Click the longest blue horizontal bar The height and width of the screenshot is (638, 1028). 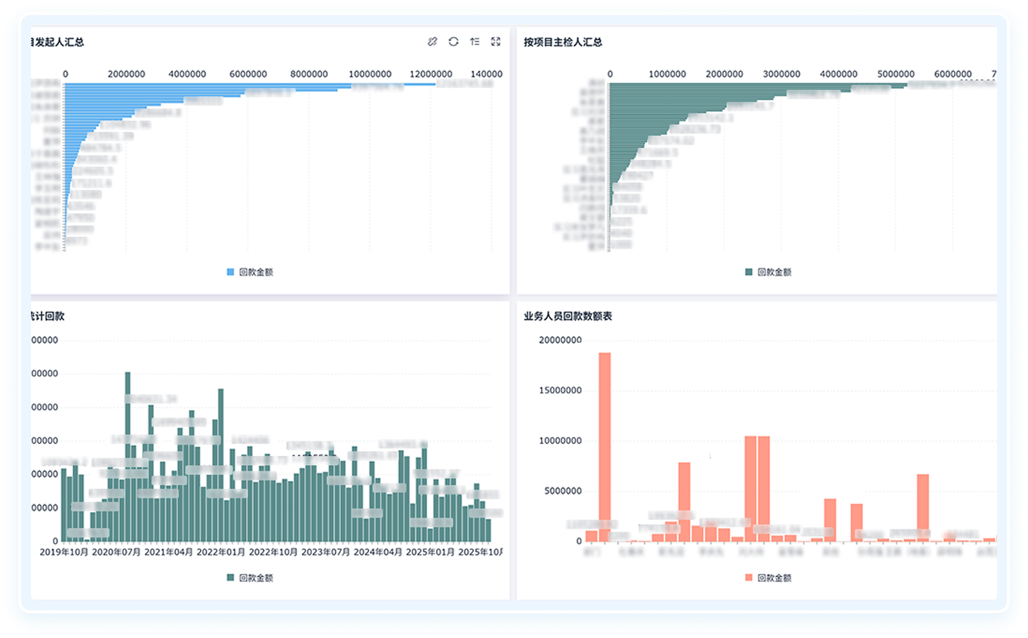click(249, 84)
